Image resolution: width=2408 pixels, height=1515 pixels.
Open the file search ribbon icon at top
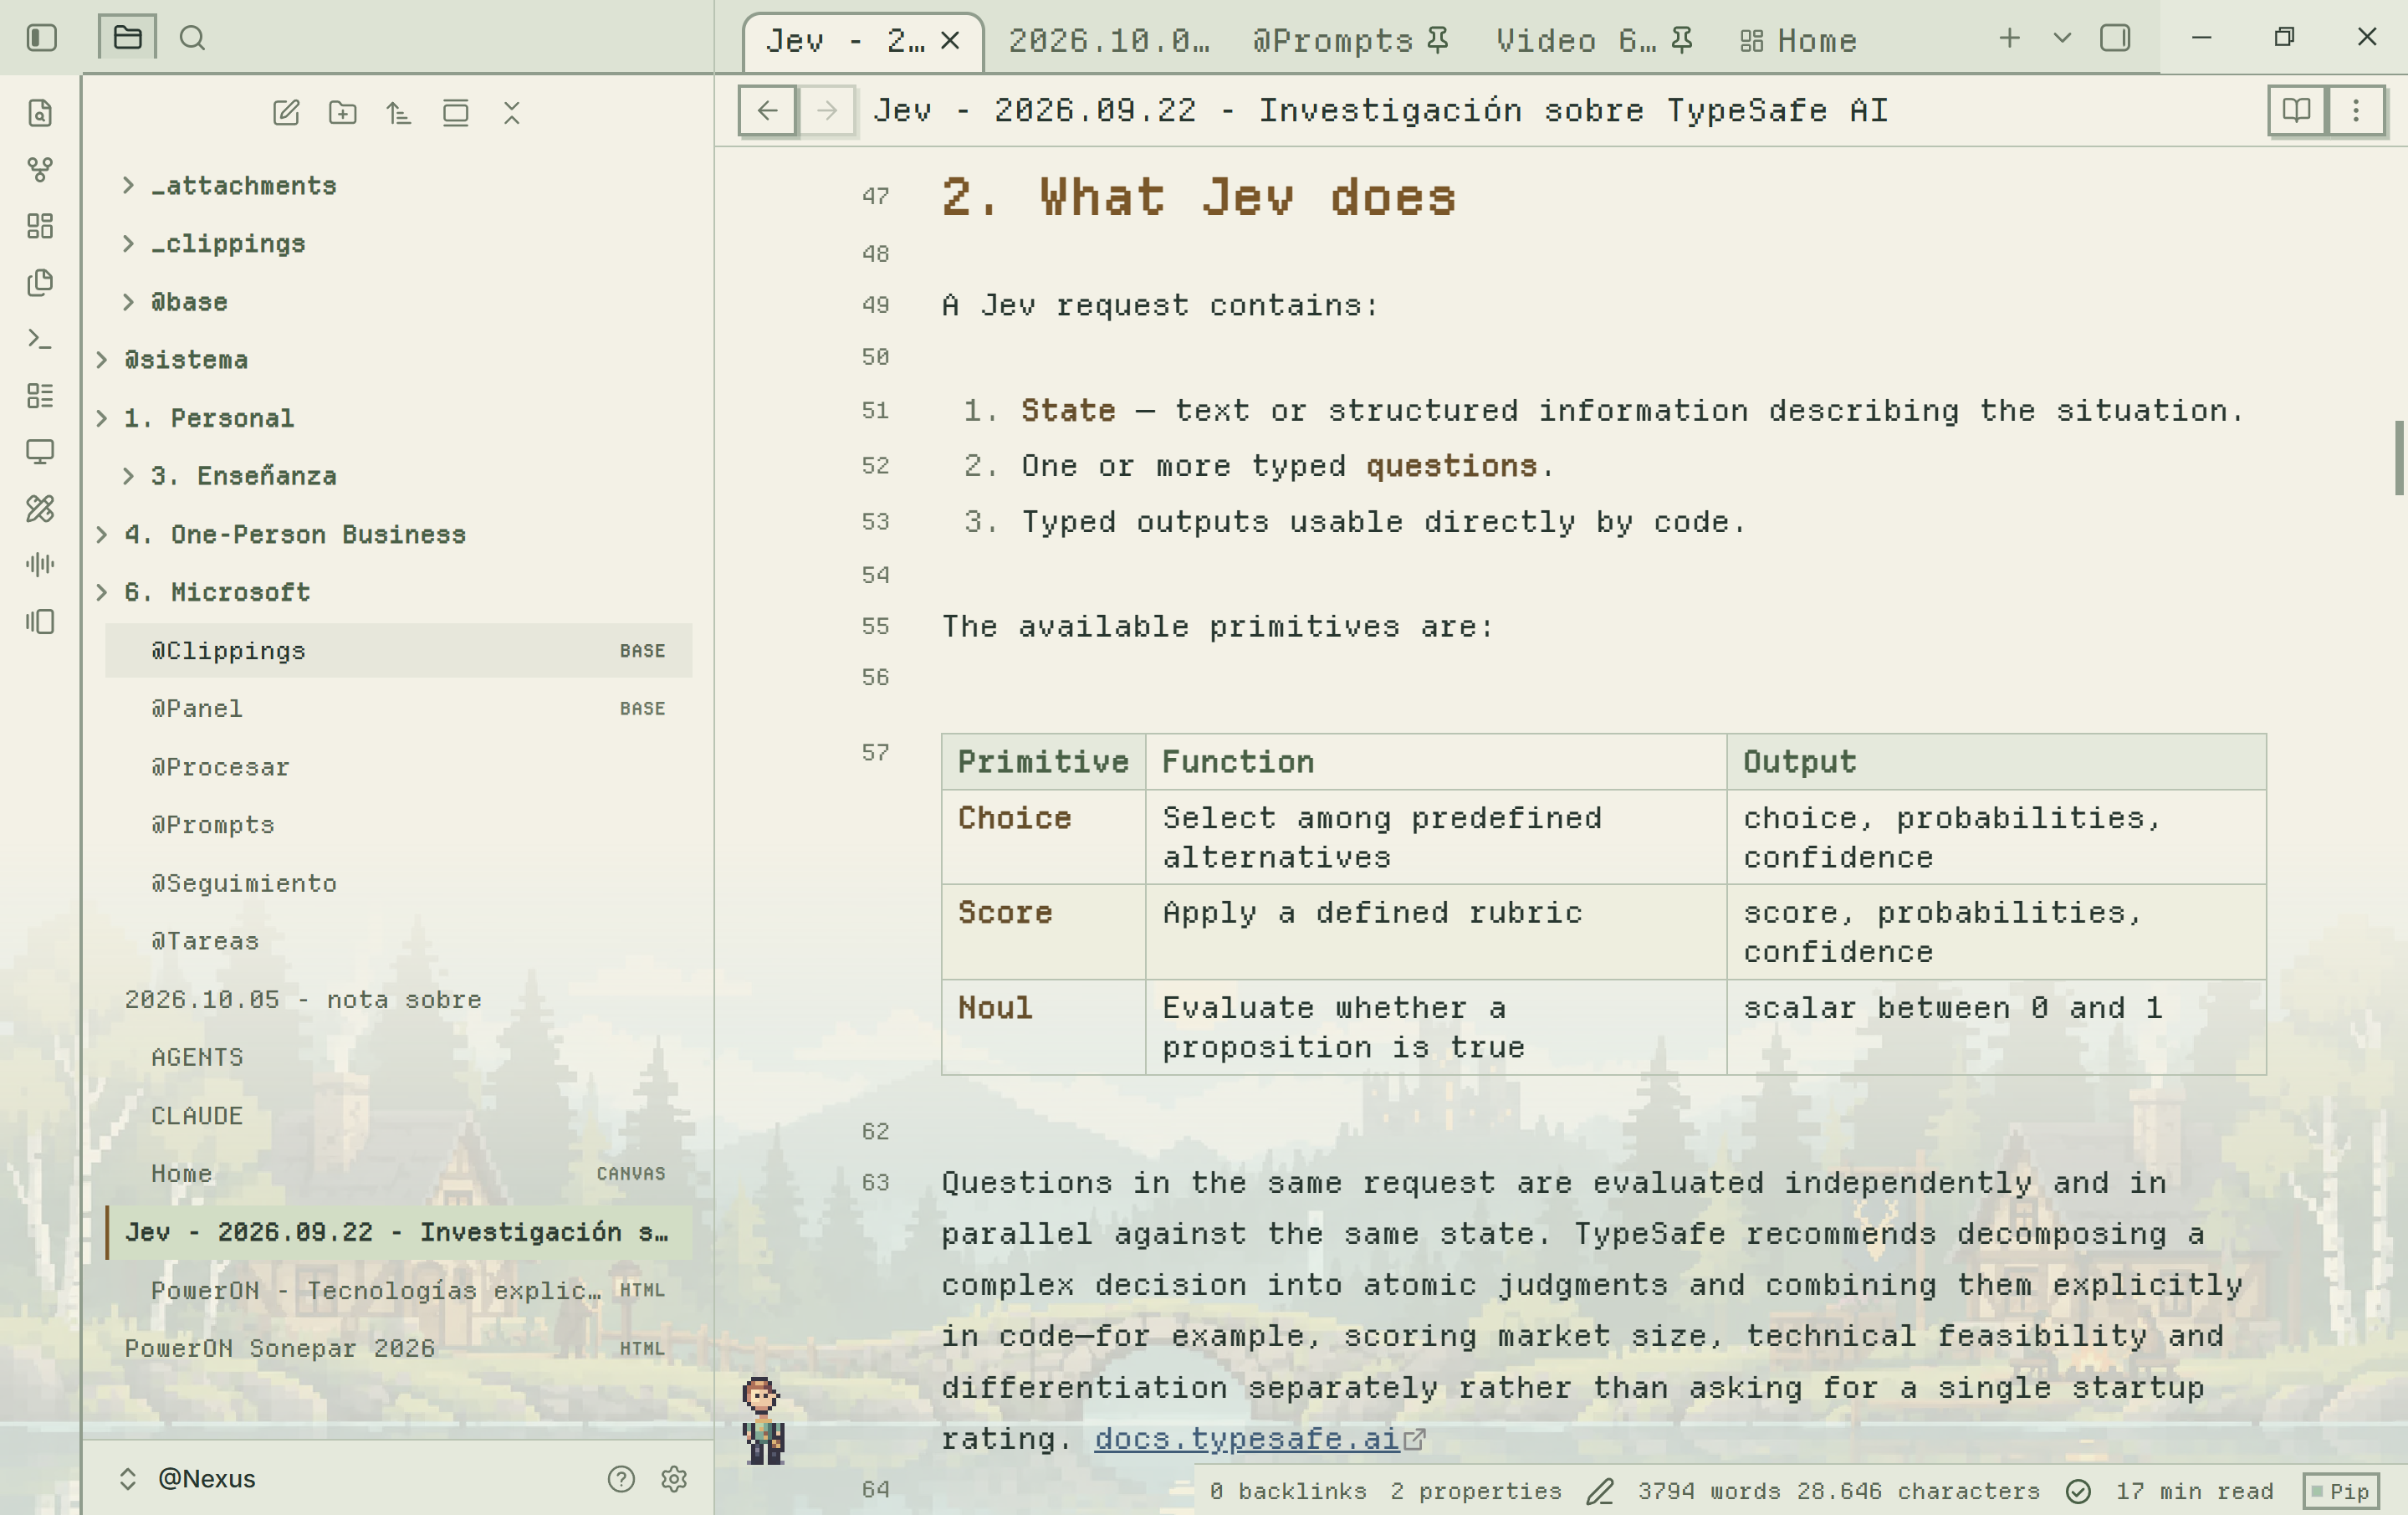point(40,113)
